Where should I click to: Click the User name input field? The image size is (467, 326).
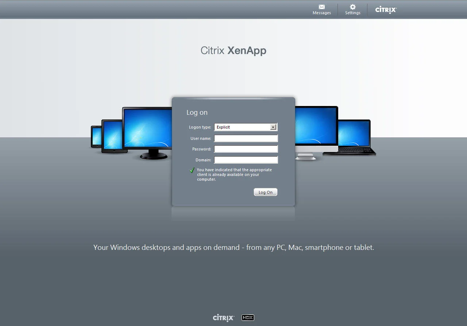pos(246,138)
